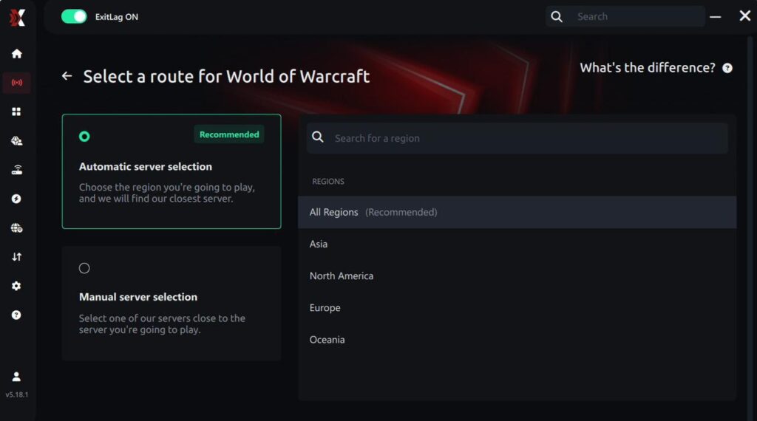Image resolution: width=757 pixels, height=421 pixels.
Task: Click the globe icon in sidebar
Action: point(16,228)
